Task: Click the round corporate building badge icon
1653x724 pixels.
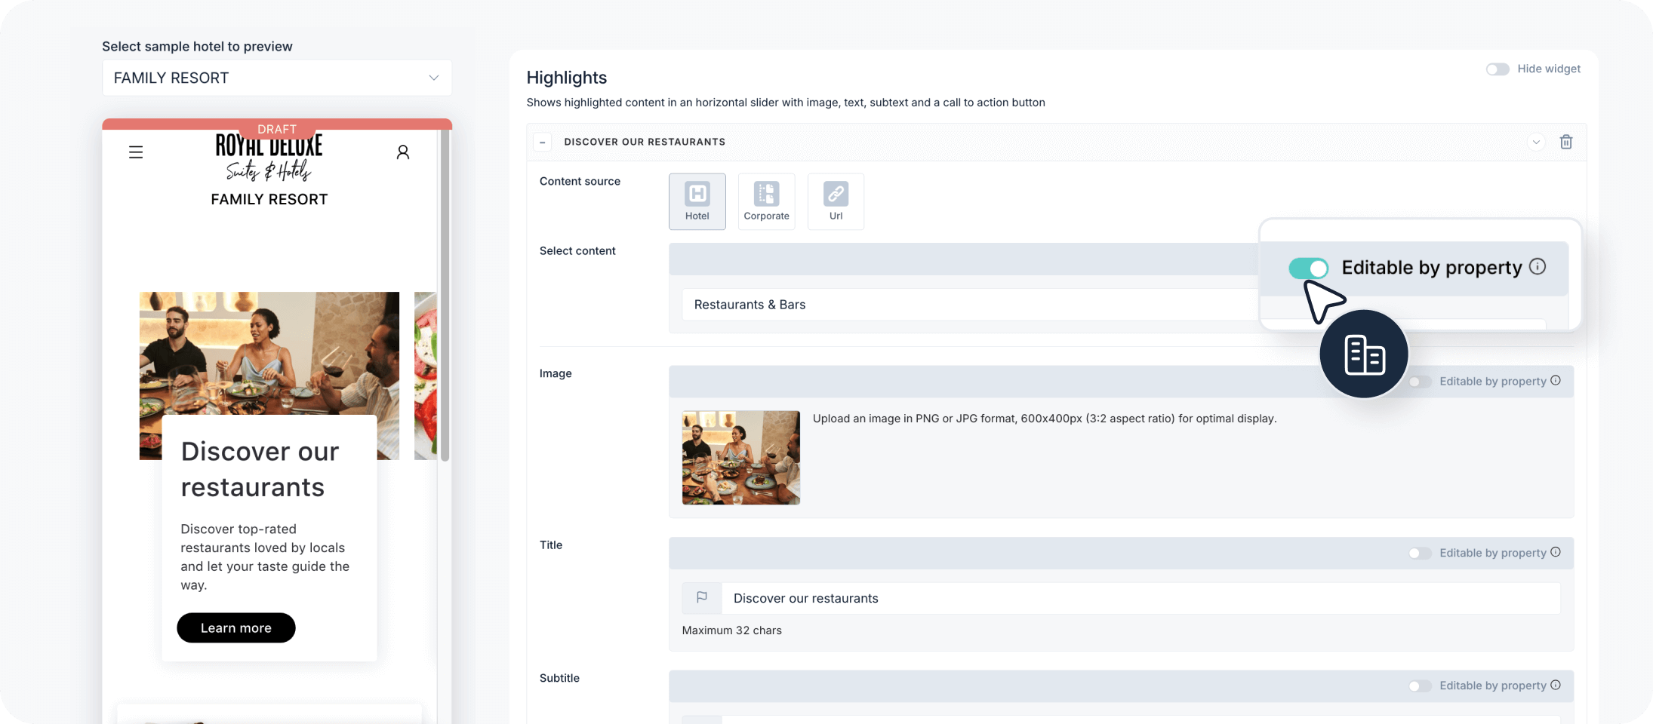Action: [1364, 354]
